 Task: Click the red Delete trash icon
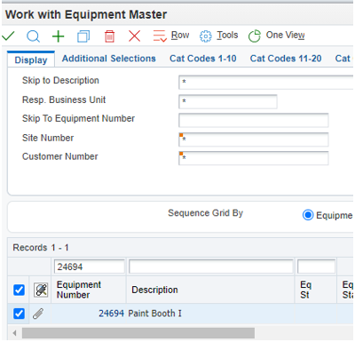tap(109, 36)
